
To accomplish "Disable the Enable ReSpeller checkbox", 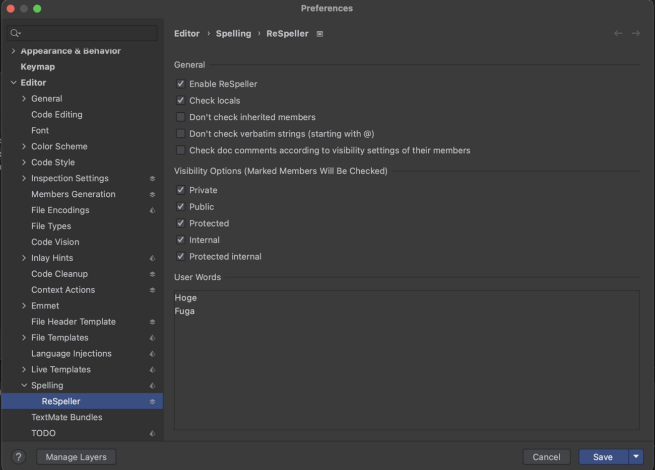I will point(180,84).
